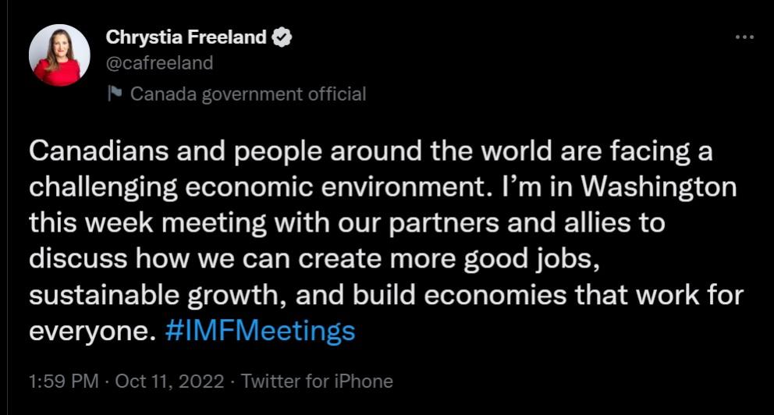This screenshot has height=415, width=774.
Task: Click the government flag icon
Action: (115, 94)
